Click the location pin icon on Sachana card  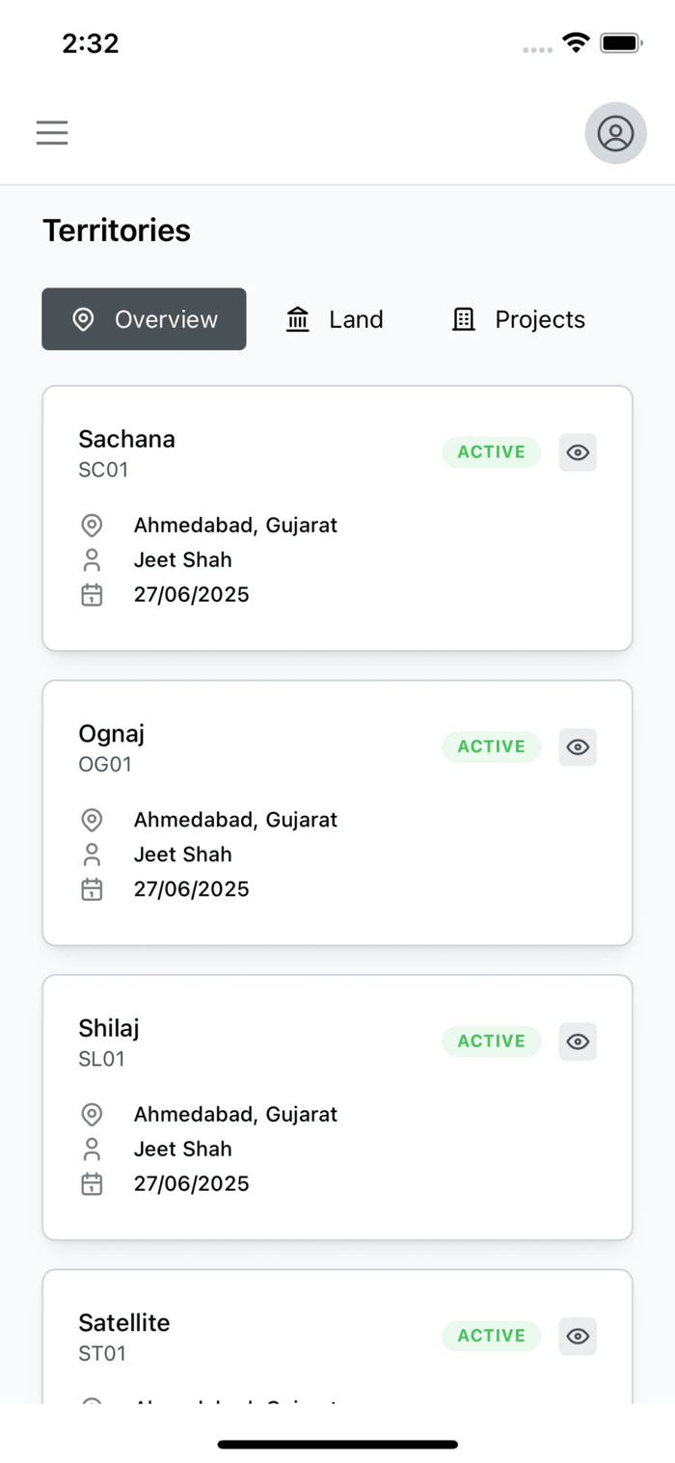[x=92, y=526]
